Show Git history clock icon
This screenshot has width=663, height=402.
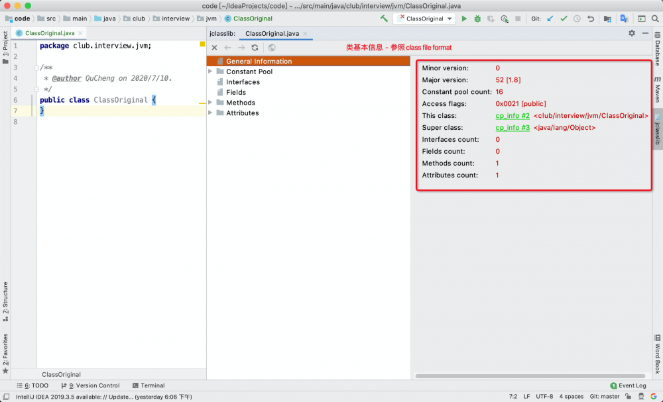click(x=577, y=19)
